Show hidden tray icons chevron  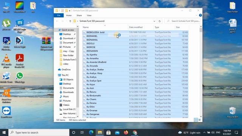(204, 133)
